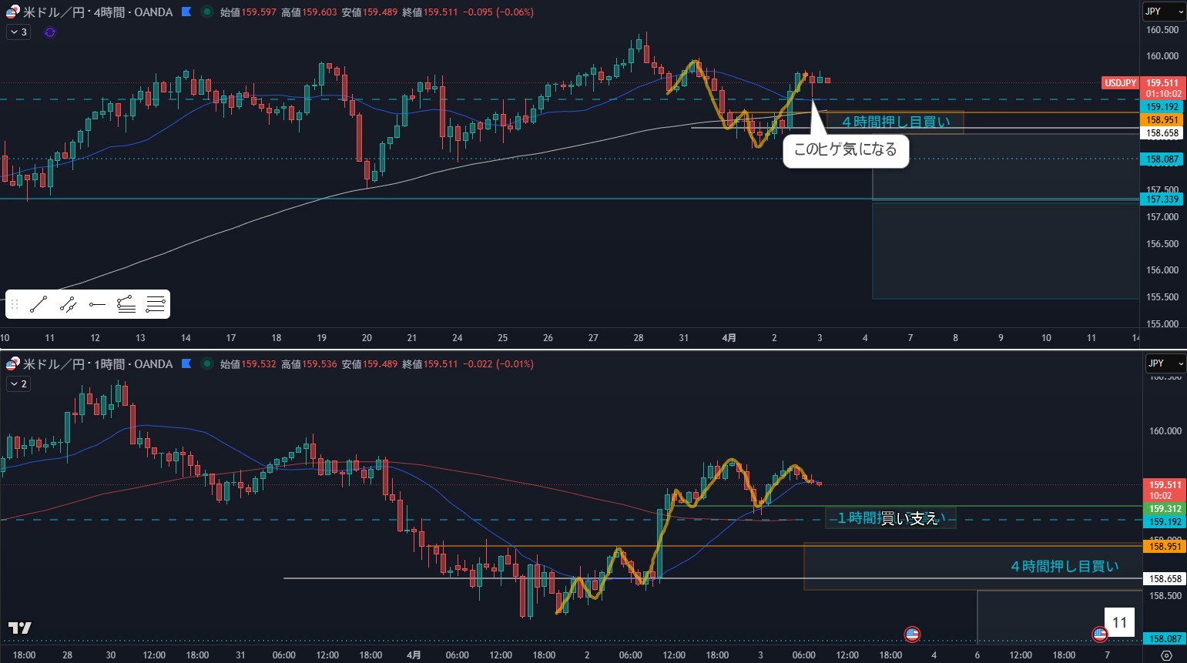Screen dimensions: 1187x663
Task: Click blue flag icon on 4-hour chart
Action: pyautogui.click(x=186, y=12)
